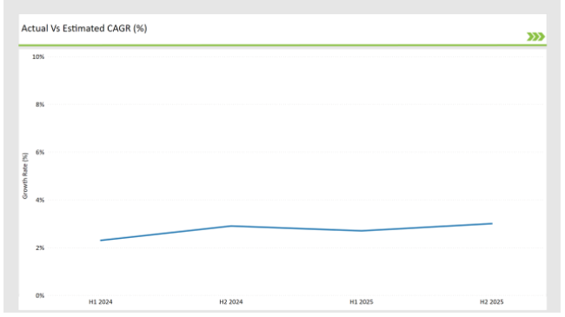565x317 pixels.
Task: Click the 8% y-axis tick label
Action: (x=40, y=104)
